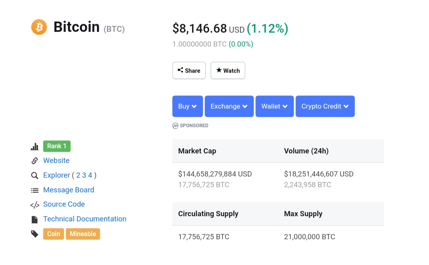Expand the Wallet dropdown

pyautogui.click(x=274, y=106)
